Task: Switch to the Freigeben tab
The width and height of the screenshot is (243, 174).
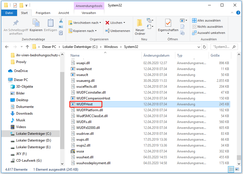Action: 43,13
